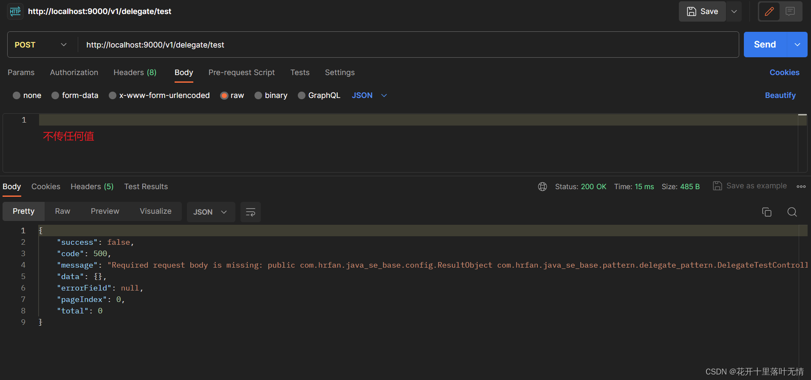Image resolution: width=811 pixels, height=380 pixels.
Task: Open the response Headers (5) tab
Action: pyautogui.click(x=92, y=187)
